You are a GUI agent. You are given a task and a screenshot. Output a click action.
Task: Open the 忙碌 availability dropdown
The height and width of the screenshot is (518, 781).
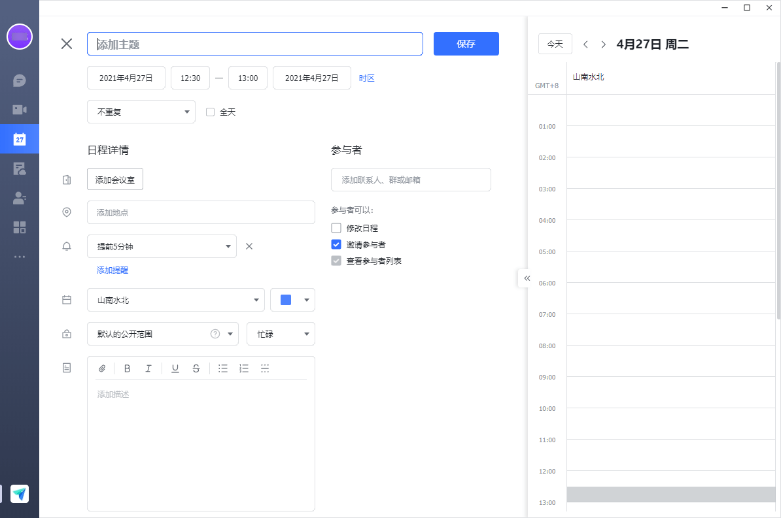coord(281,334)
